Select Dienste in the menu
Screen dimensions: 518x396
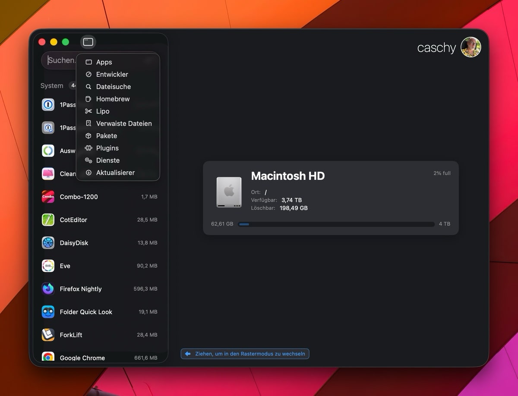(108, 160)
